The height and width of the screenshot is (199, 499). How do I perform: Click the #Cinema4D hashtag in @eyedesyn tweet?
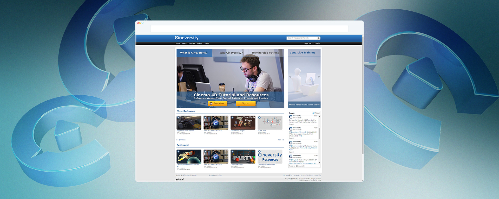[x=302, y=132]
